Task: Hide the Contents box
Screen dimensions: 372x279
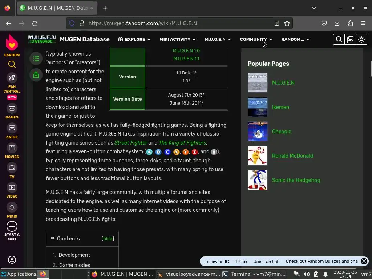Action: [x=108, y=239]
